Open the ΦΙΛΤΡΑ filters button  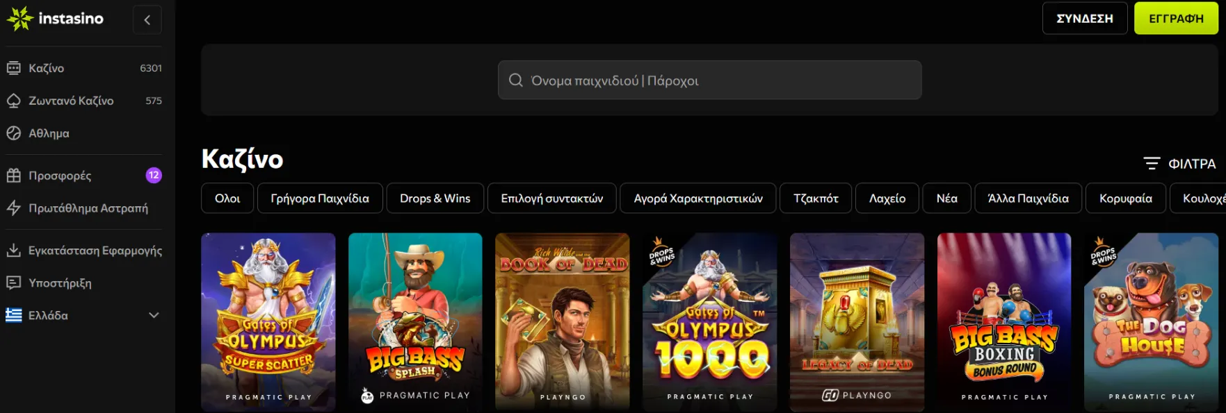[1179, 164]
